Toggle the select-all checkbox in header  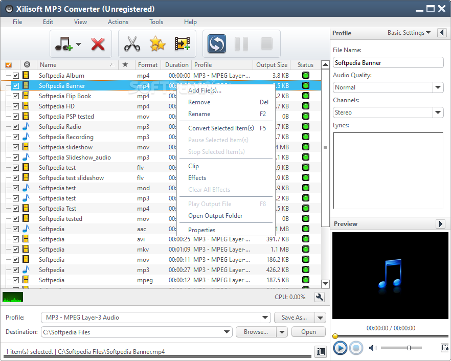pyautogui.click(x=8, y=65)
